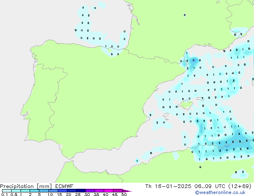The height and width of the screenshot is (196, 254).
Task: Click the "1" value in the Alboran Sea
Action: click(137, 161)
